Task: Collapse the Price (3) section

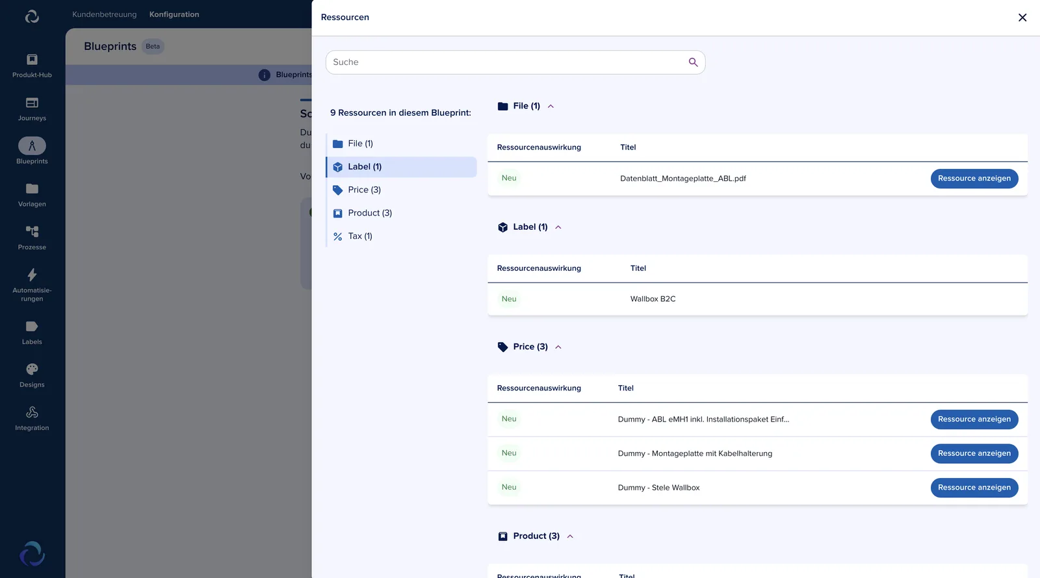Action: pyautogui.click(x=558, y=347)
